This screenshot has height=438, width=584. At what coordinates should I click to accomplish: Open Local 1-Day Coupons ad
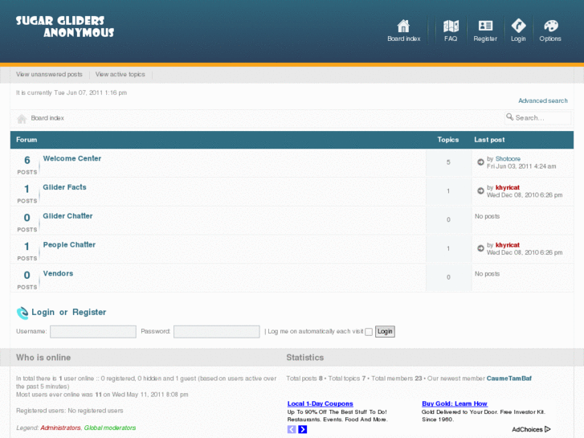320,403
